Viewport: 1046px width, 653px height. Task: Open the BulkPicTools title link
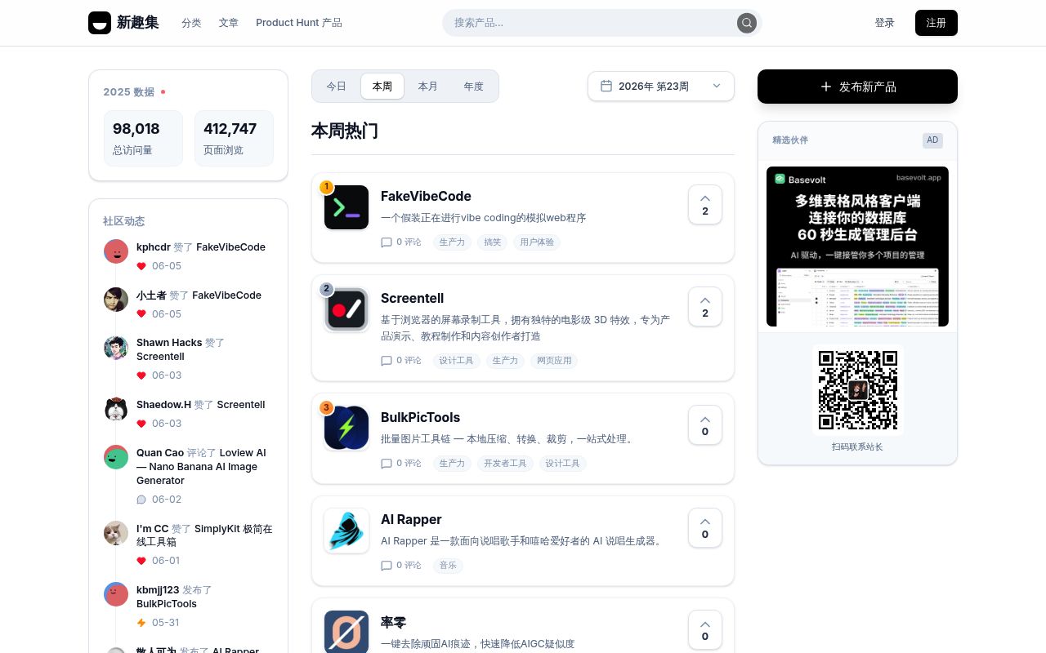[420, 417]
